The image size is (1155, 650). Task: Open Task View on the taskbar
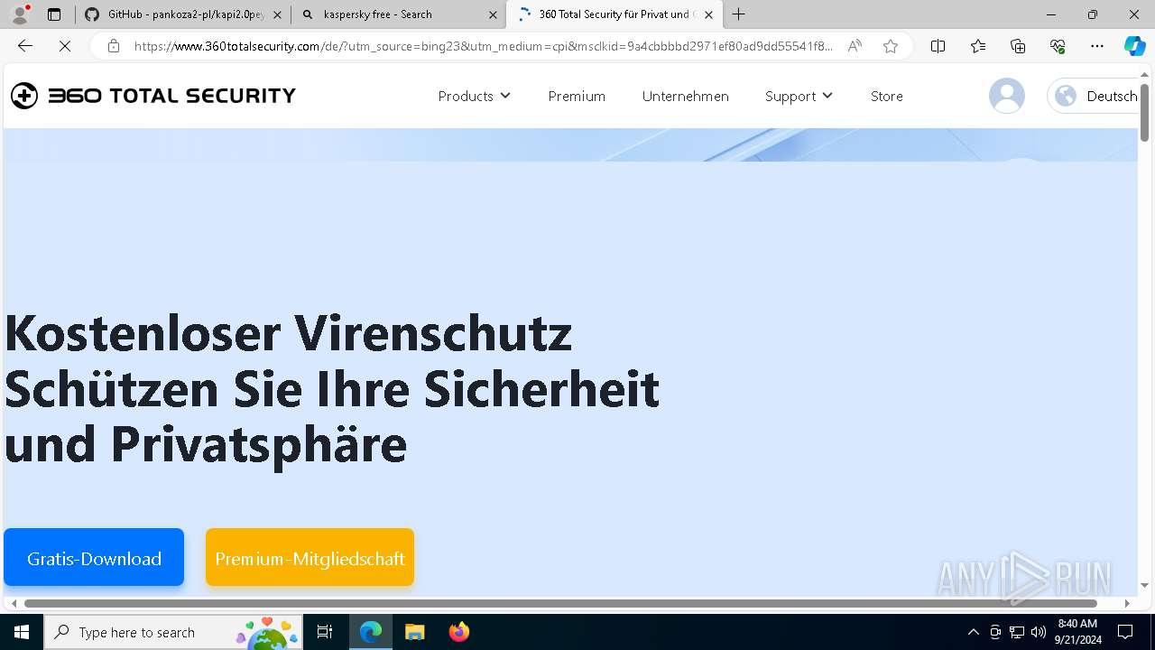[325, 632]
